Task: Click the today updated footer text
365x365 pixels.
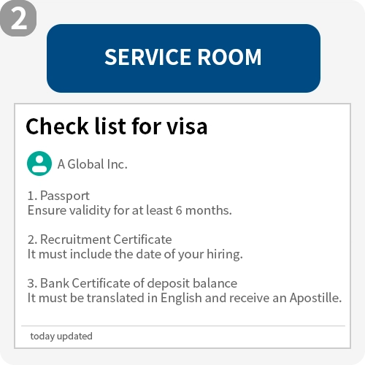Action: coord(61,337)
